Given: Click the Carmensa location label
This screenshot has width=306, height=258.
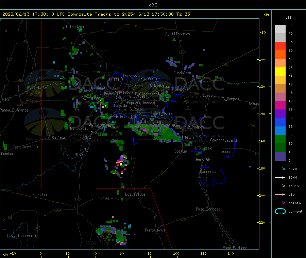Looking at the screenshot, I should point(208,172).
